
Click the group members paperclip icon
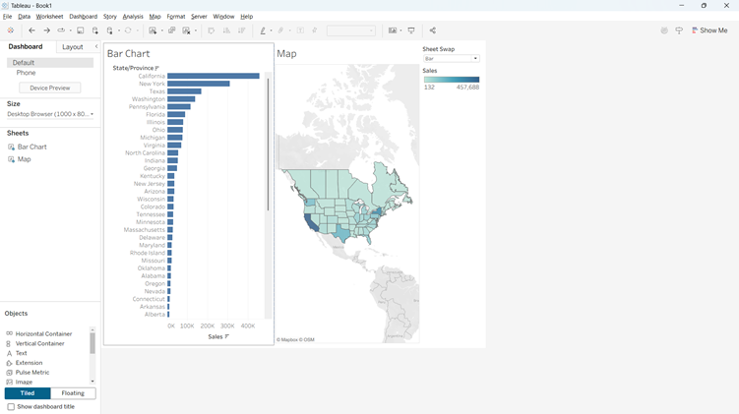pyautogui.click(x=280, y=30)
